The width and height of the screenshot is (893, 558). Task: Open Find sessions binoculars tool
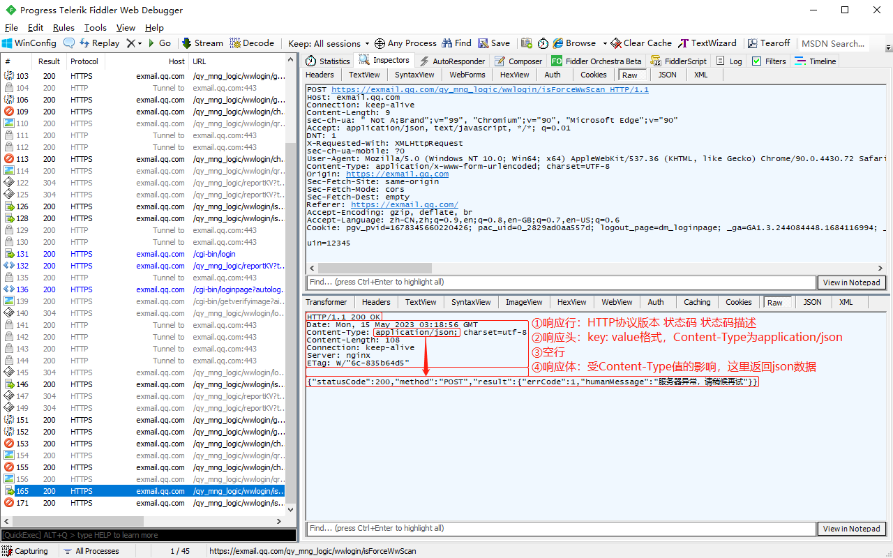pos(456,43)
